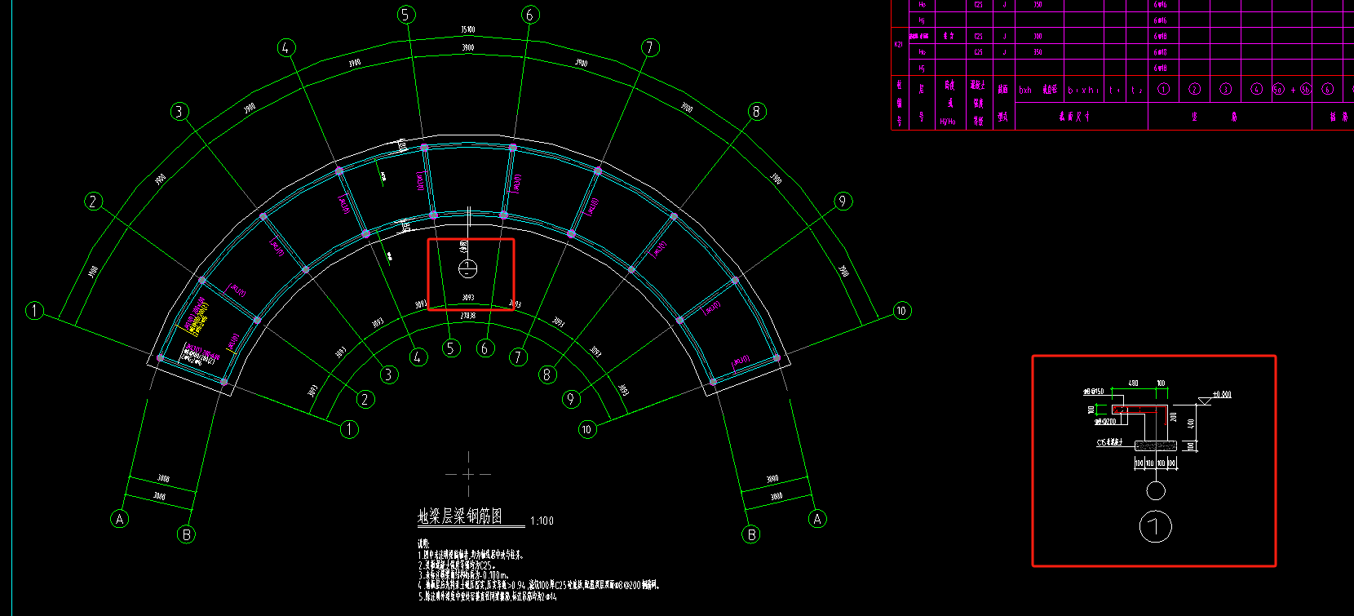Image resolution: width=1354 pixels, height=616 pixels.
Task: Click inner arc axis bubble 10
Action: 587,429
